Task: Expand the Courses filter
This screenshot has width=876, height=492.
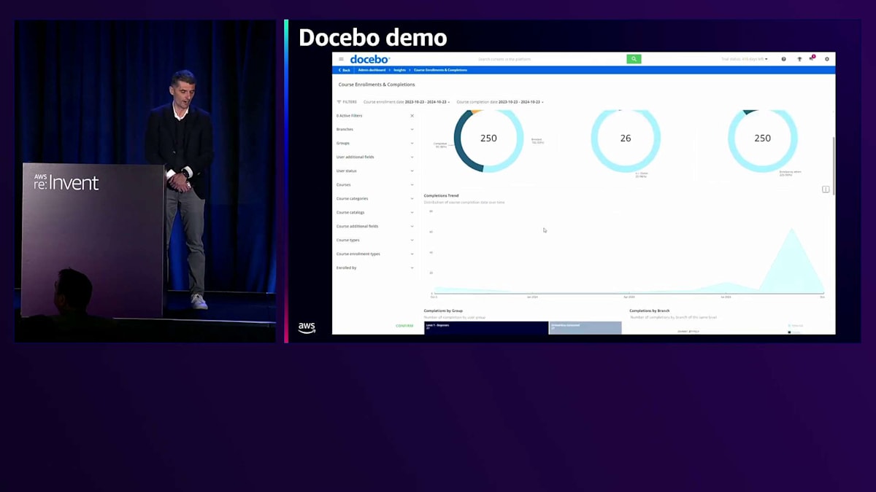Action: [x=374, y=185]
